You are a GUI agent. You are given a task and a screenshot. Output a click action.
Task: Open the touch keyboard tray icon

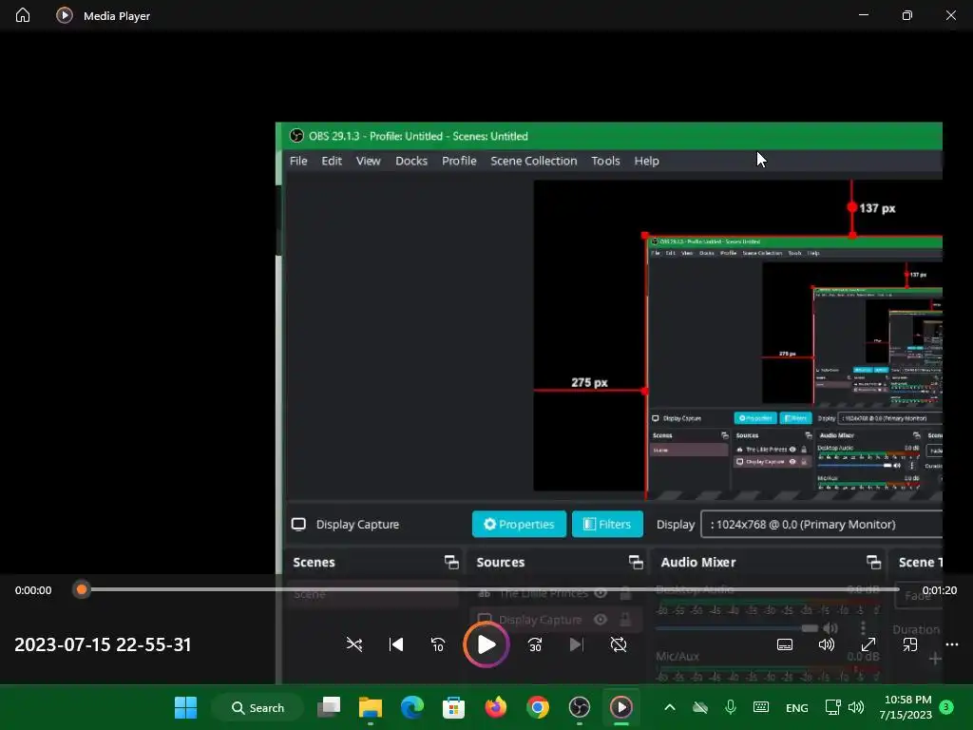pyautogui.click(x=761, y=707)
